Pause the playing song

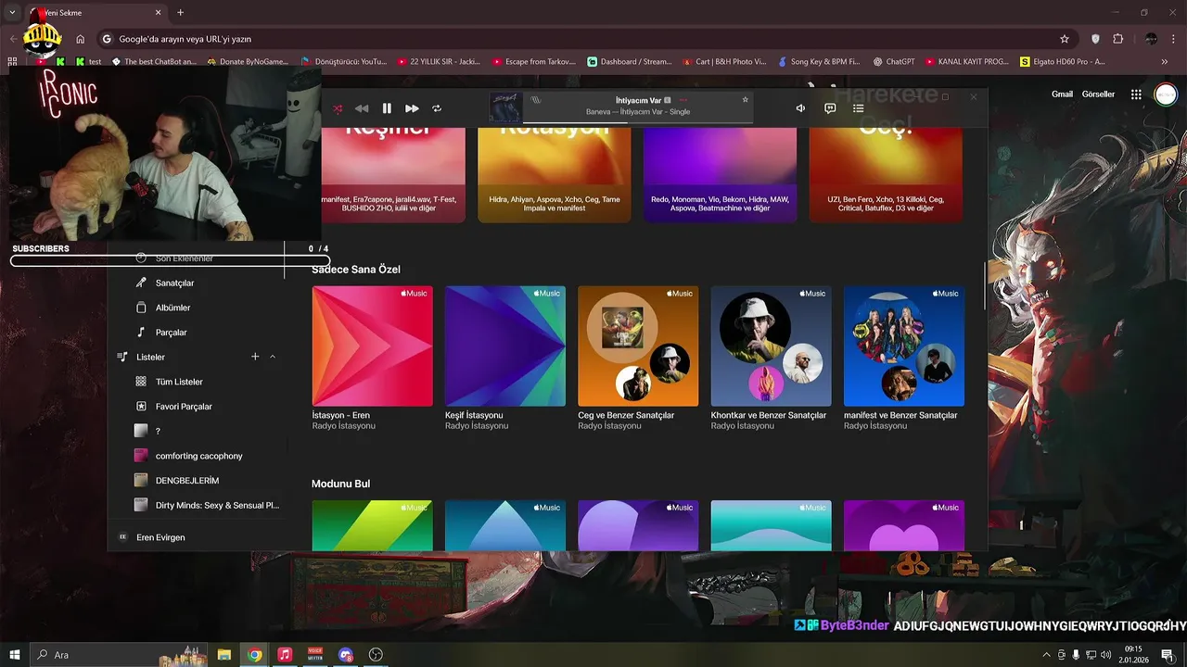pos(387,108)
